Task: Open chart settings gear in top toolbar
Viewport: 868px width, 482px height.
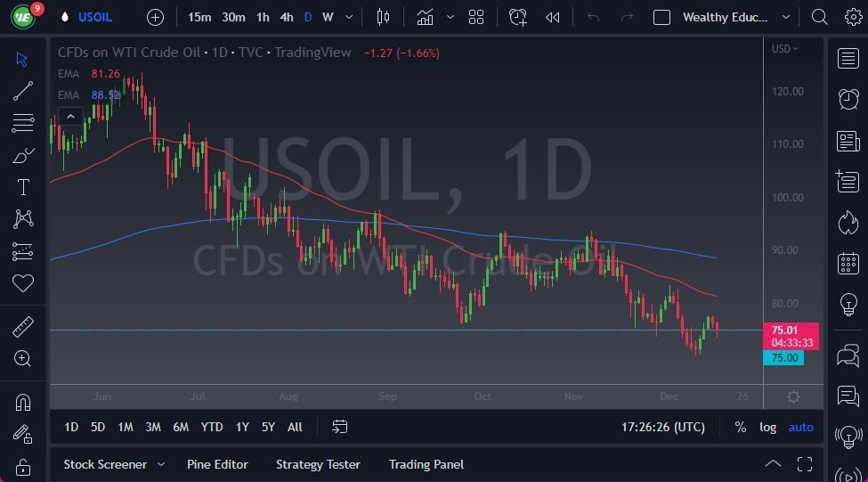Action: 853,17
